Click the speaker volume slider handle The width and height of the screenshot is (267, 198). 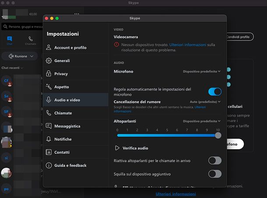tap(218, 135)
